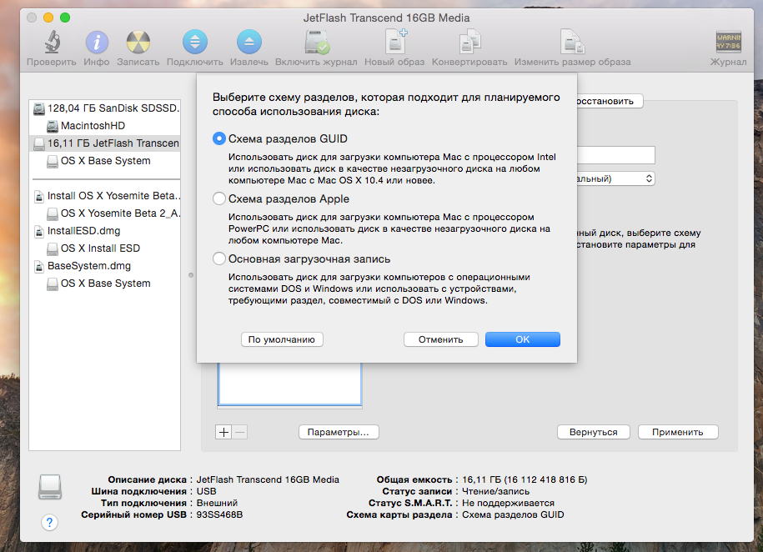Choose Основная загрузочная запись radio option
763x552 pixels.
[219, 259]
